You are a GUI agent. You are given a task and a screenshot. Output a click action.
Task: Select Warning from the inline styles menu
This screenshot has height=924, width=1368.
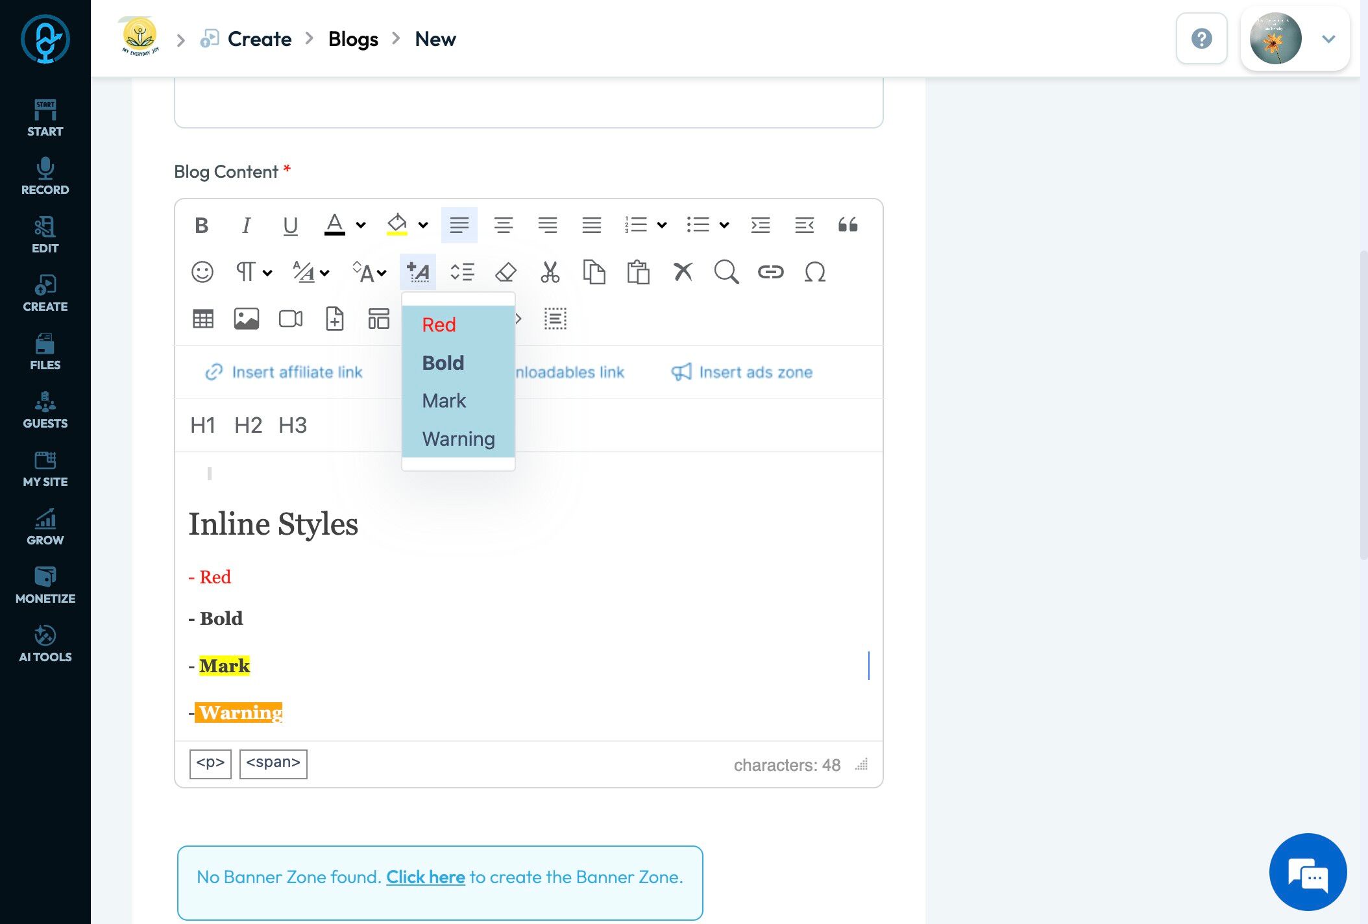(458, 439)
